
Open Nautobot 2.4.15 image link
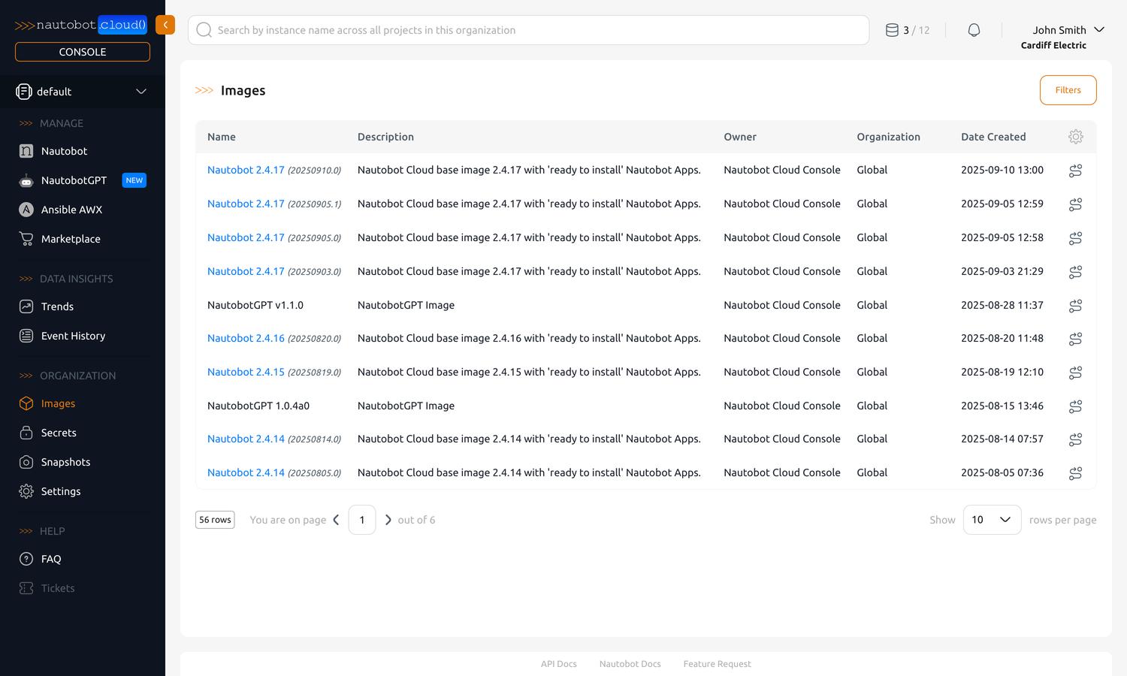click(x=246, y=372)
